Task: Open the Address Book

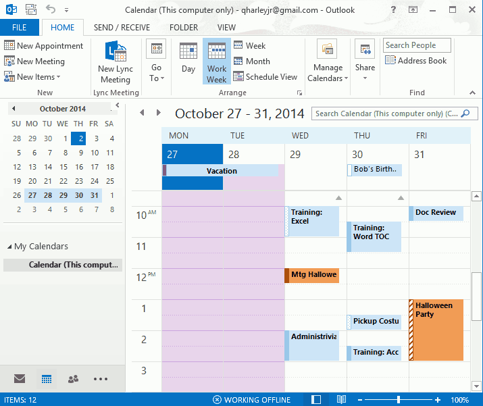Action: click(x=416, y=61)
